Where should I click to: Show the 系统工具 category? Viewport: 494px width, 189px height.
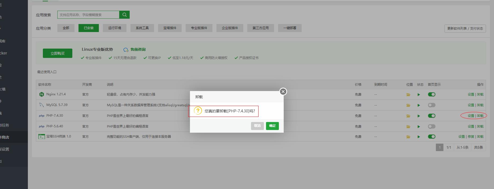click(x=142, y=28)
